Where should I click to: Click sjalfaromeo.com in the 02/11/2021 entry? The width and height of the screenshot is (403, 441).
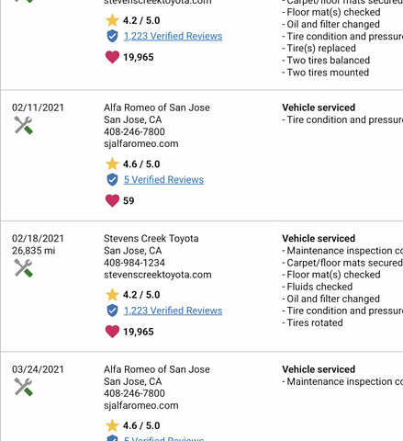141,143
